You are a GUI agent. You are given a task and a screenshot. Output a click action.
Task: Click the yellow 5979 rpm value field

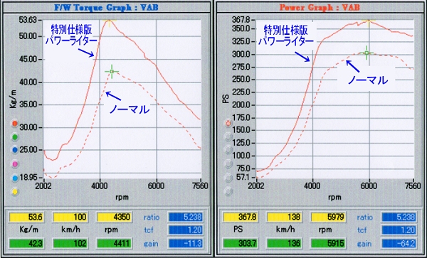coord(328,217)
